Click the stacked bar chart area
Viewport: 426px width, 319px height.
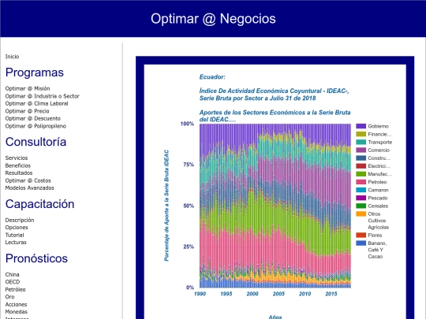275,206
